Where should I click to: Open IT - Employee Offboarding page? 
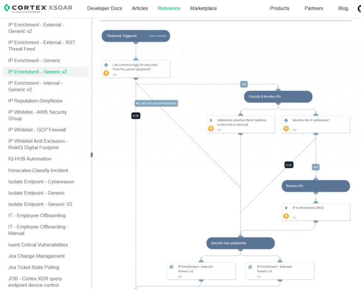(x=37, y=215)
